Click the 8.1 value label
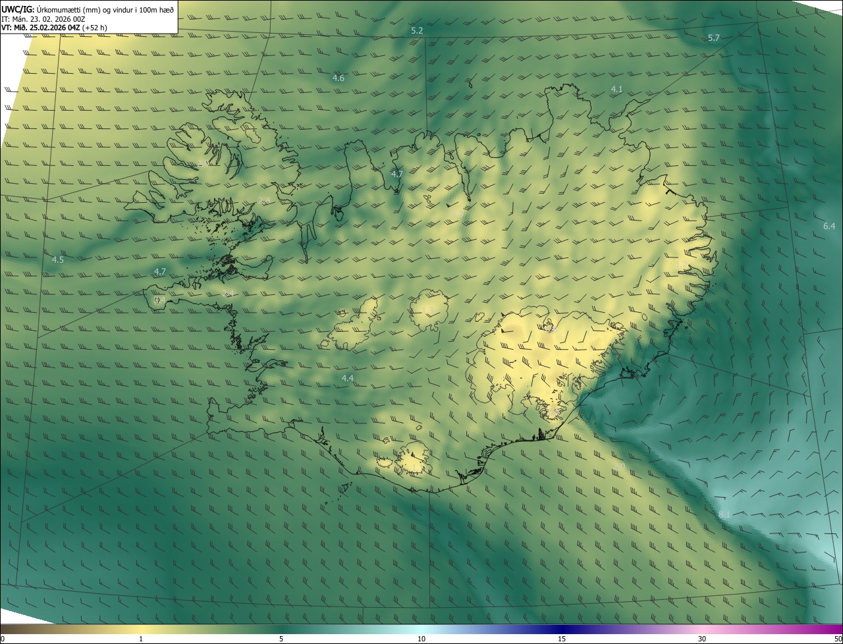Screen dimensions: 843x644 pos(724,514)
